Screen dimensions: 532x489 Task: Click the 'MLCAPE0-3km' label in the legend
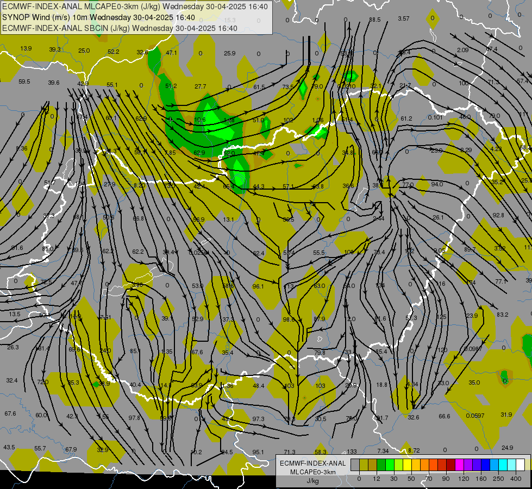point(312,472)
